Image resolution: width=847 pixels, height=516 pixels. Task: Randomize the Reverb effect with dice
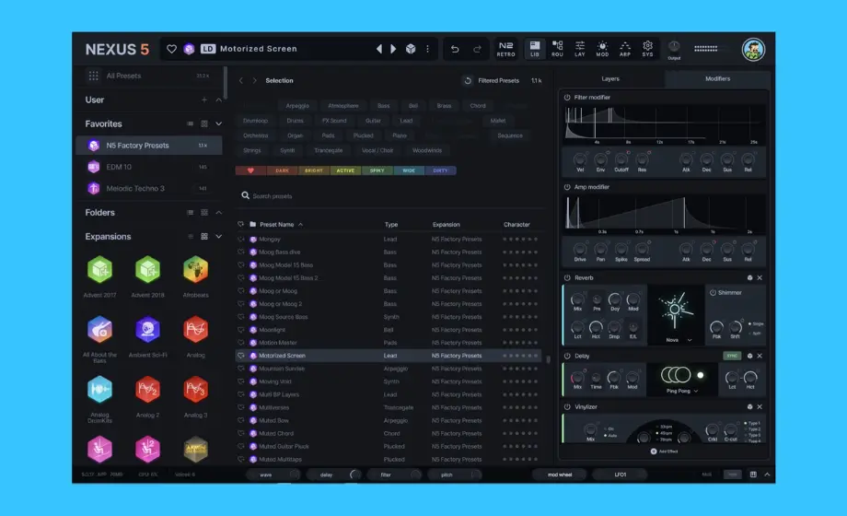tap(749, 278)
